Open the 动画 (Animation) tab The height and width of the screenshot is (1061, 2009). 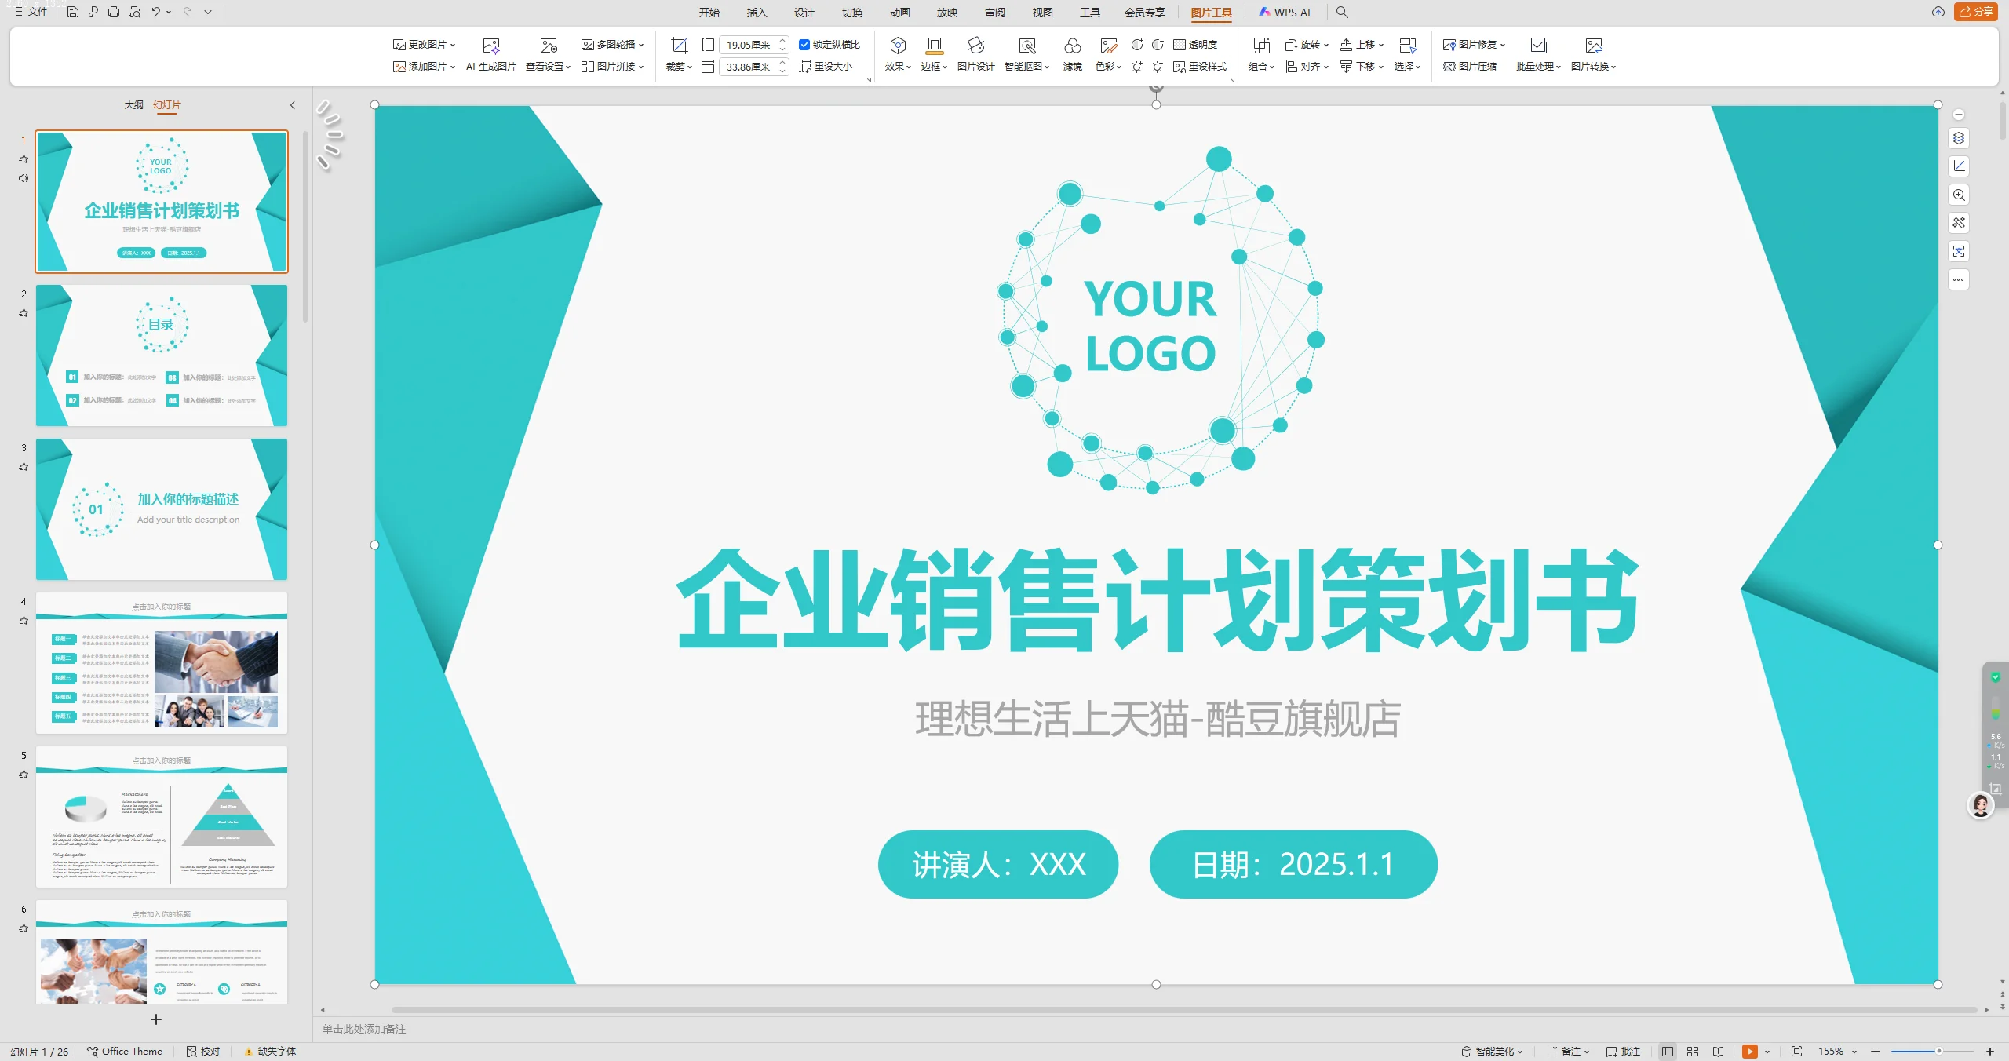pos(900,13)
